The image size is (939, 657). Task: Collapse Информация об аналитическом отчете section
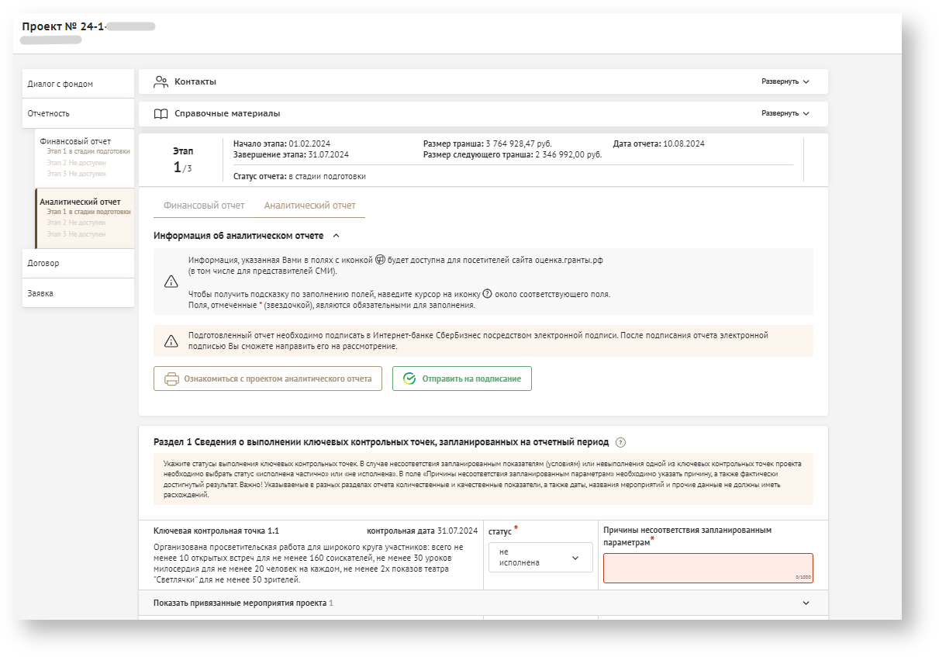click(336, 236)
